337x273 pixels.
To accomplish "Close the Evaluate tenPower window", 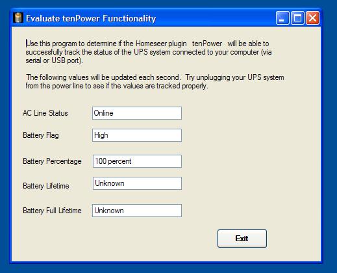I will 312,18.
